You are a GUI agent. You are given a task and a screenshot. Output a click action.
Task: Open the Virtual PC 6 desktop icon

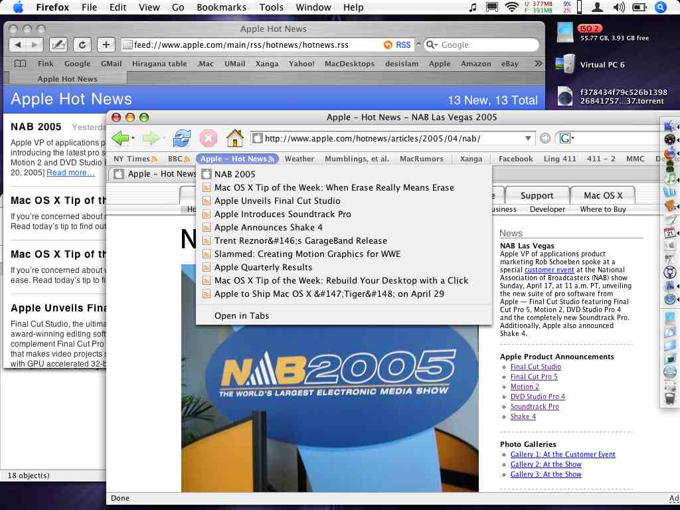[x=565, y=64]
